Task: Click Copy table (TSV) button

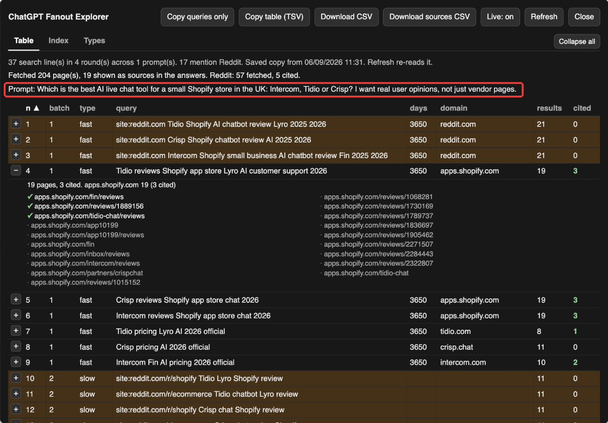Action: [x=274, y=17]
